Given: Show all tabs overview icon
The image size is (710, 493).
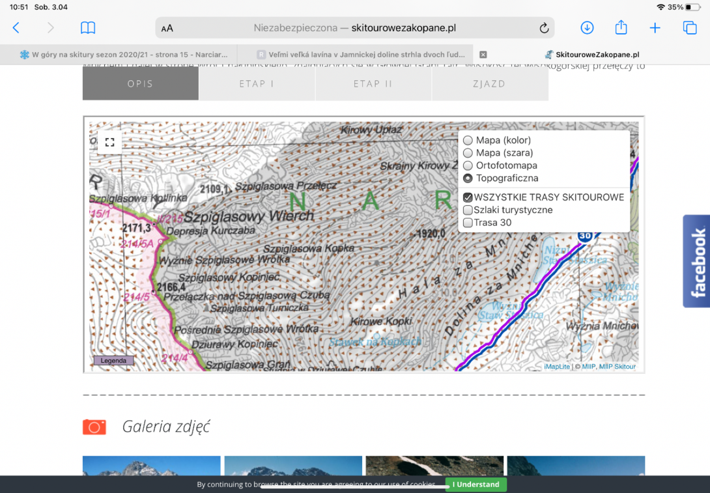Looking at the screenshot, I should (x=690, y=28).
